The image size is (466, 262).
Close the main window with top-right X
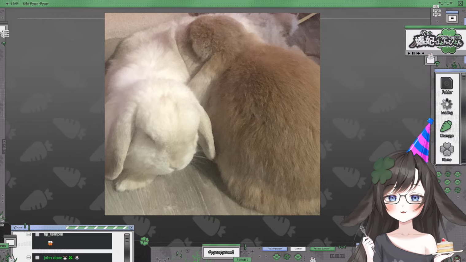[460, 3]
